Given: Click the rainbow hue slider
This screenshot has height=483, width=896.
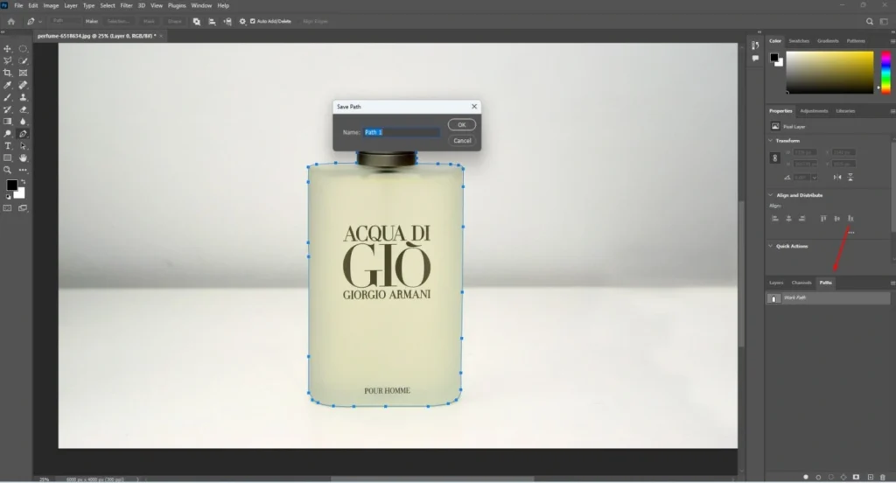Looking at the screenshot, I should coord(885,72).
